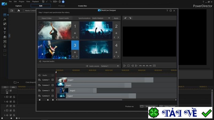Open the Effect Room (fx) in left sidebar
Screen dimensions: 214x120
pos(5,19)
